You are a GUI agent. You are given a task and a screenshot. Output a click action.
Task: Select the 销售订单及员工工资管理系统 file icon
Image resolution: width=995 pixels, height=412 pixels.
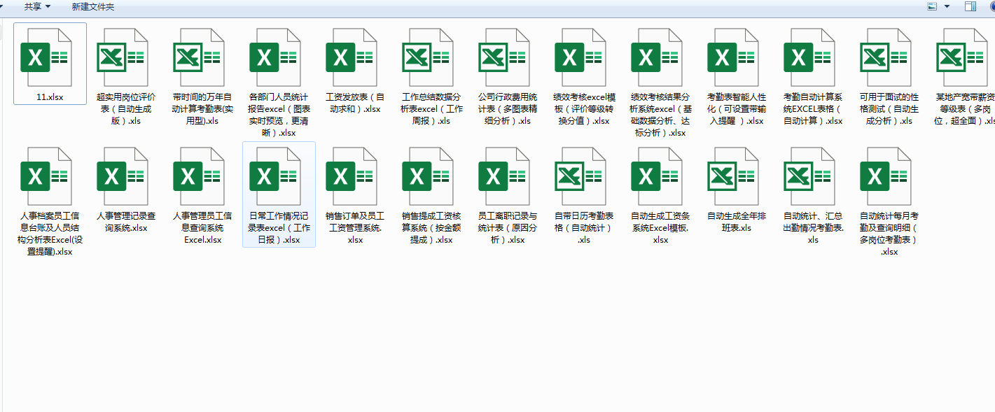click(x=351, y=176)
